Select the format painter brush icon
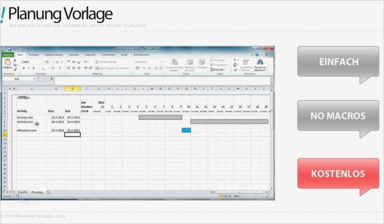Viewport: 384px width, 224px height. 15,70
